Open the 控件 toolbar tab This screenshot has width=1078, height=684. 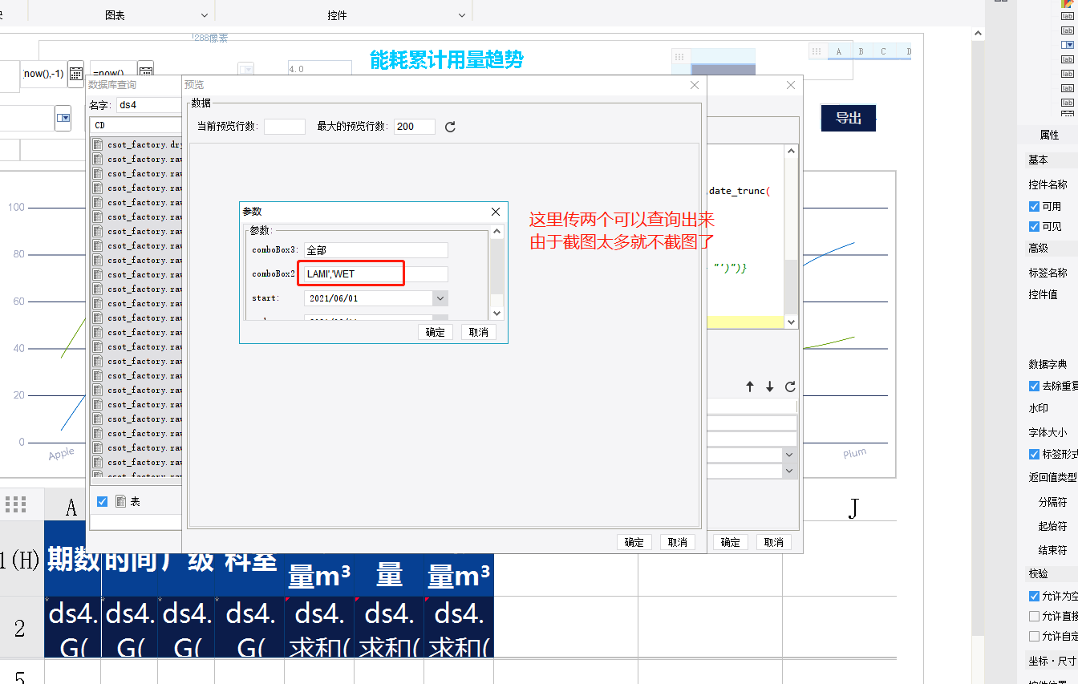coord(338,15)
